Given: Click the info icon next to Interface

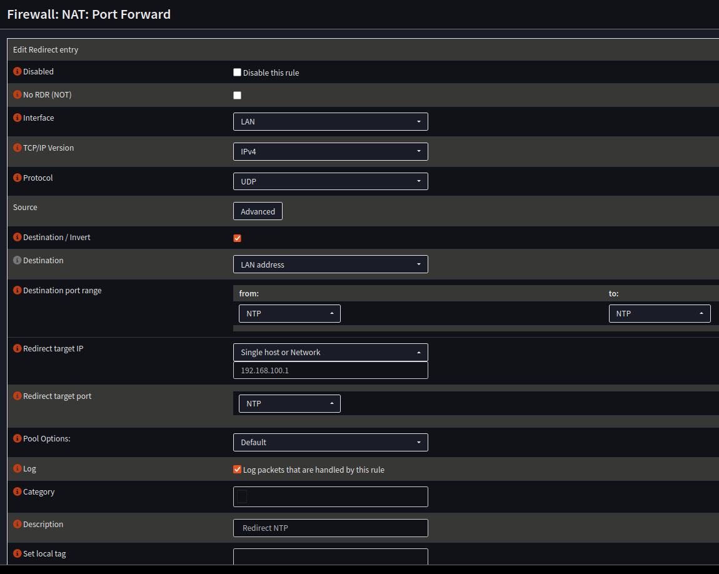Looking at the screenshot, I should tap(17, 118).
